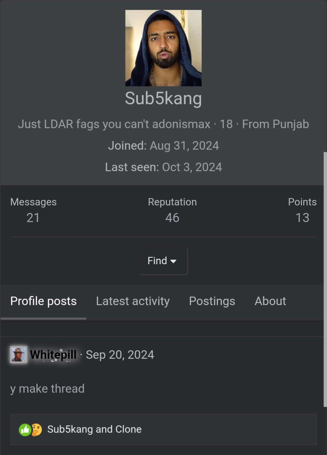Viewport: 327px width, 455px height.
Task: Click the green thumbs-up reaction icon
Action: tap(25, 430)
